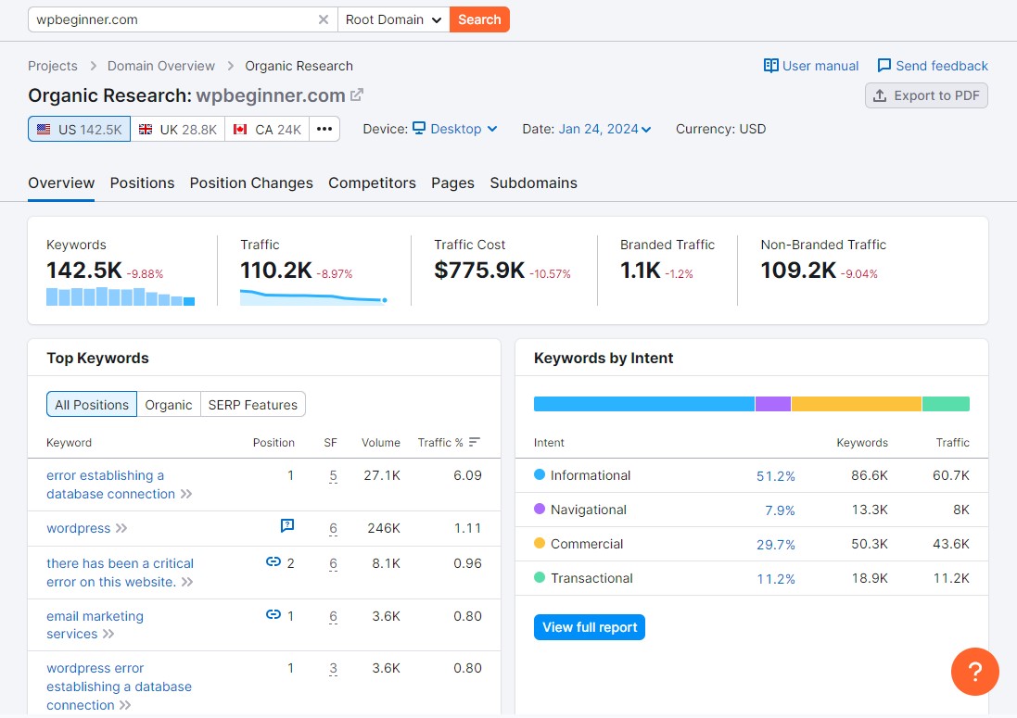Select the Organic filter

[169, 404]
